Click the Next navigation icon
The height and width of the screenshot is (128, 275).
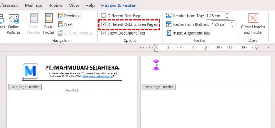(x=60, y=24)
